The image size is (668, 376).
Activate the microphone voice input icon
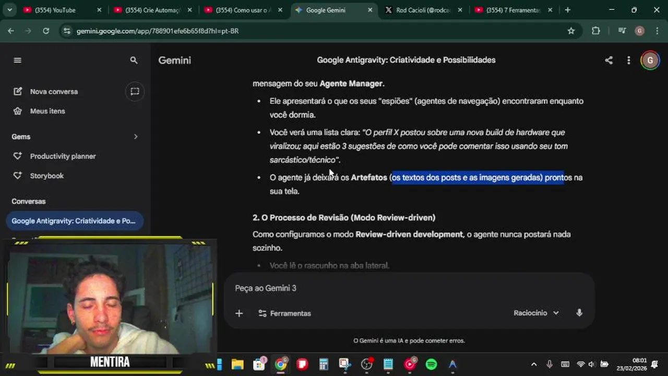[x=579, y=313]
